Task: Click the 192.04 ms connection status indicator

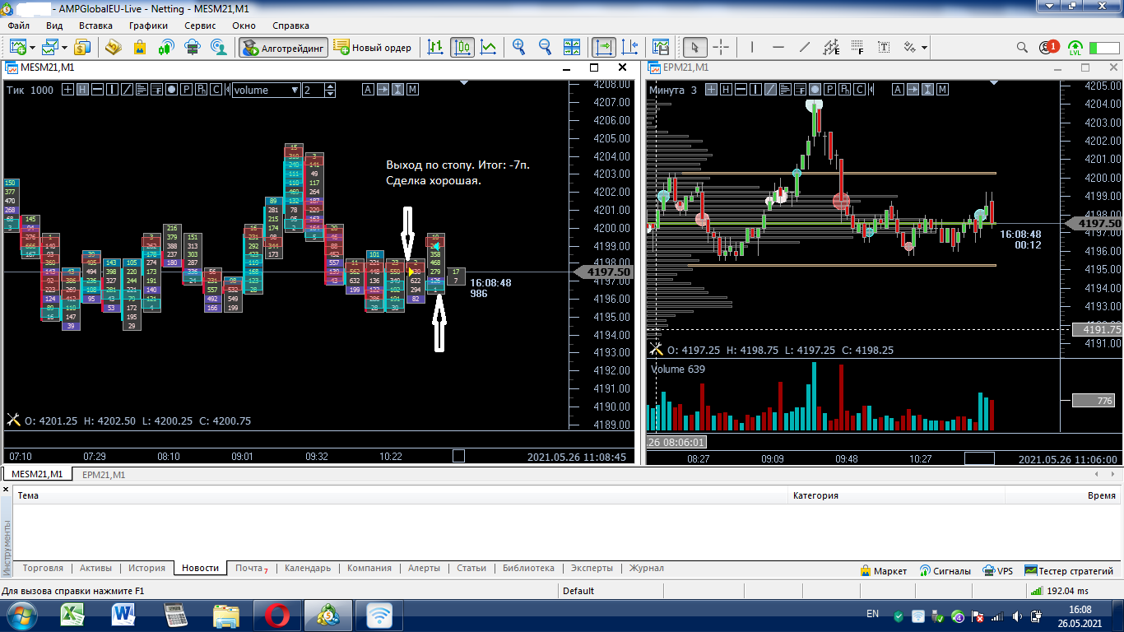Action: click(1059, 591)
